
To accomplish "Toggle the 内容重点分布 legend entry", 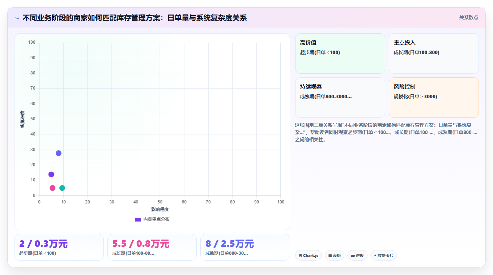I will click(x=152, y=219).
